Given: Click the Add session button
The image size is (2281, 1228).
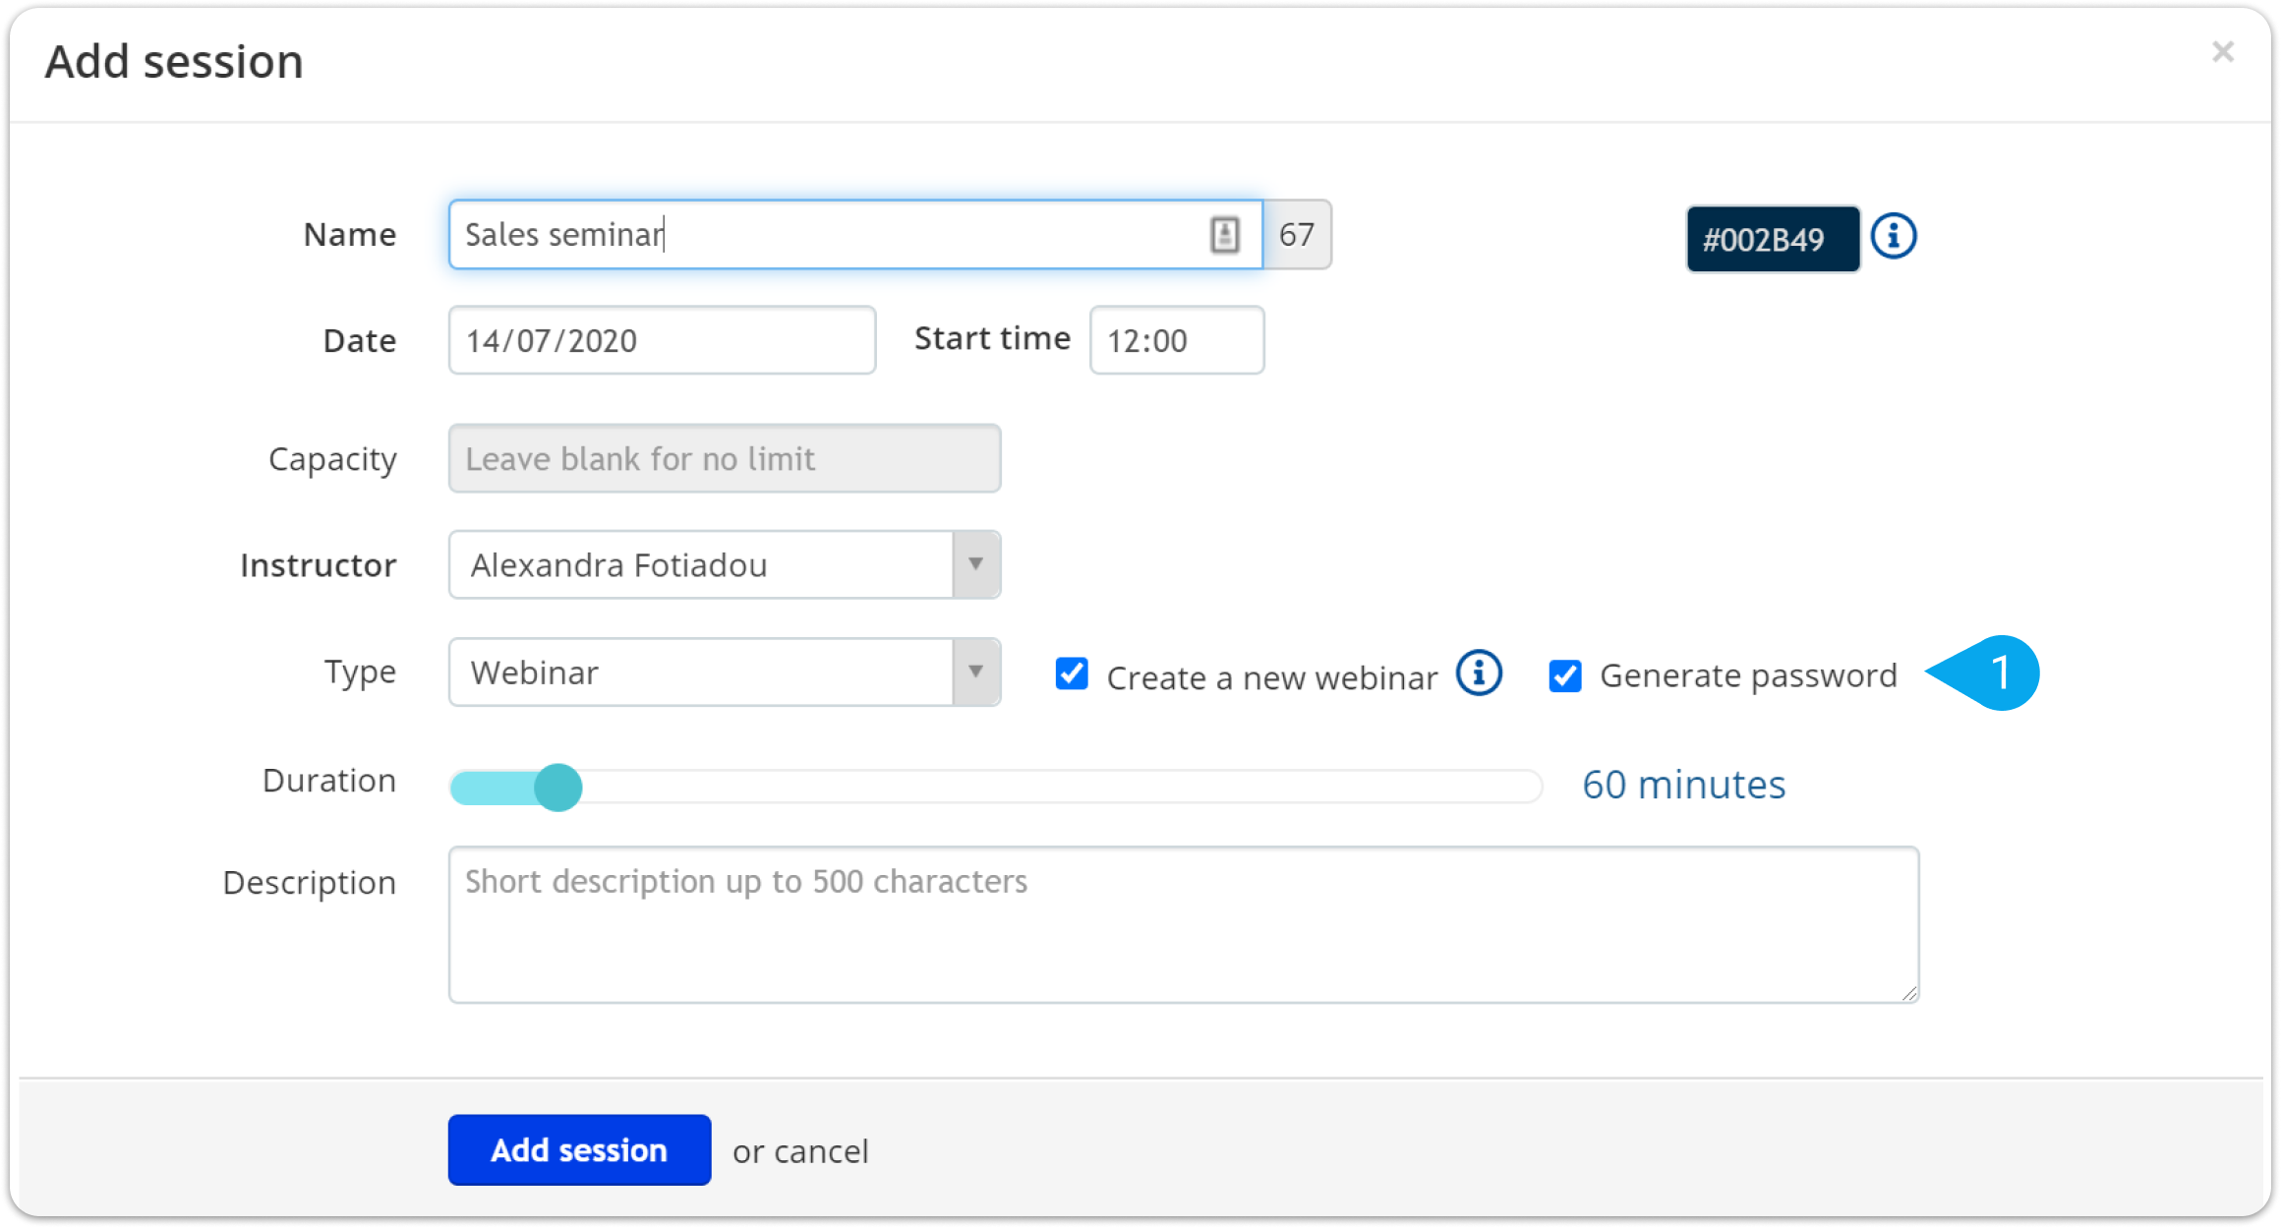Looking at the screenshot, I should [579, 1149].
